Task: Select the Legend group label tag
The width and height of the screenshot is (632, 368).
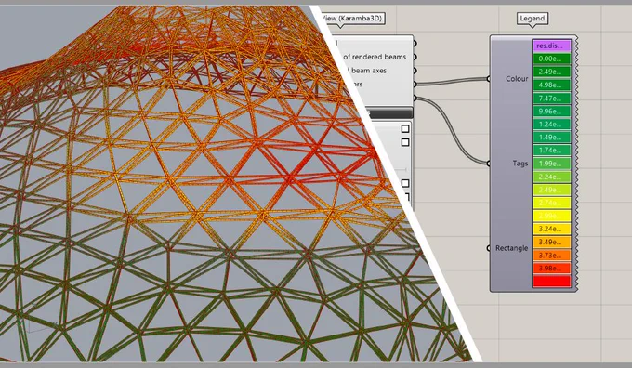Action: point(532,19)
